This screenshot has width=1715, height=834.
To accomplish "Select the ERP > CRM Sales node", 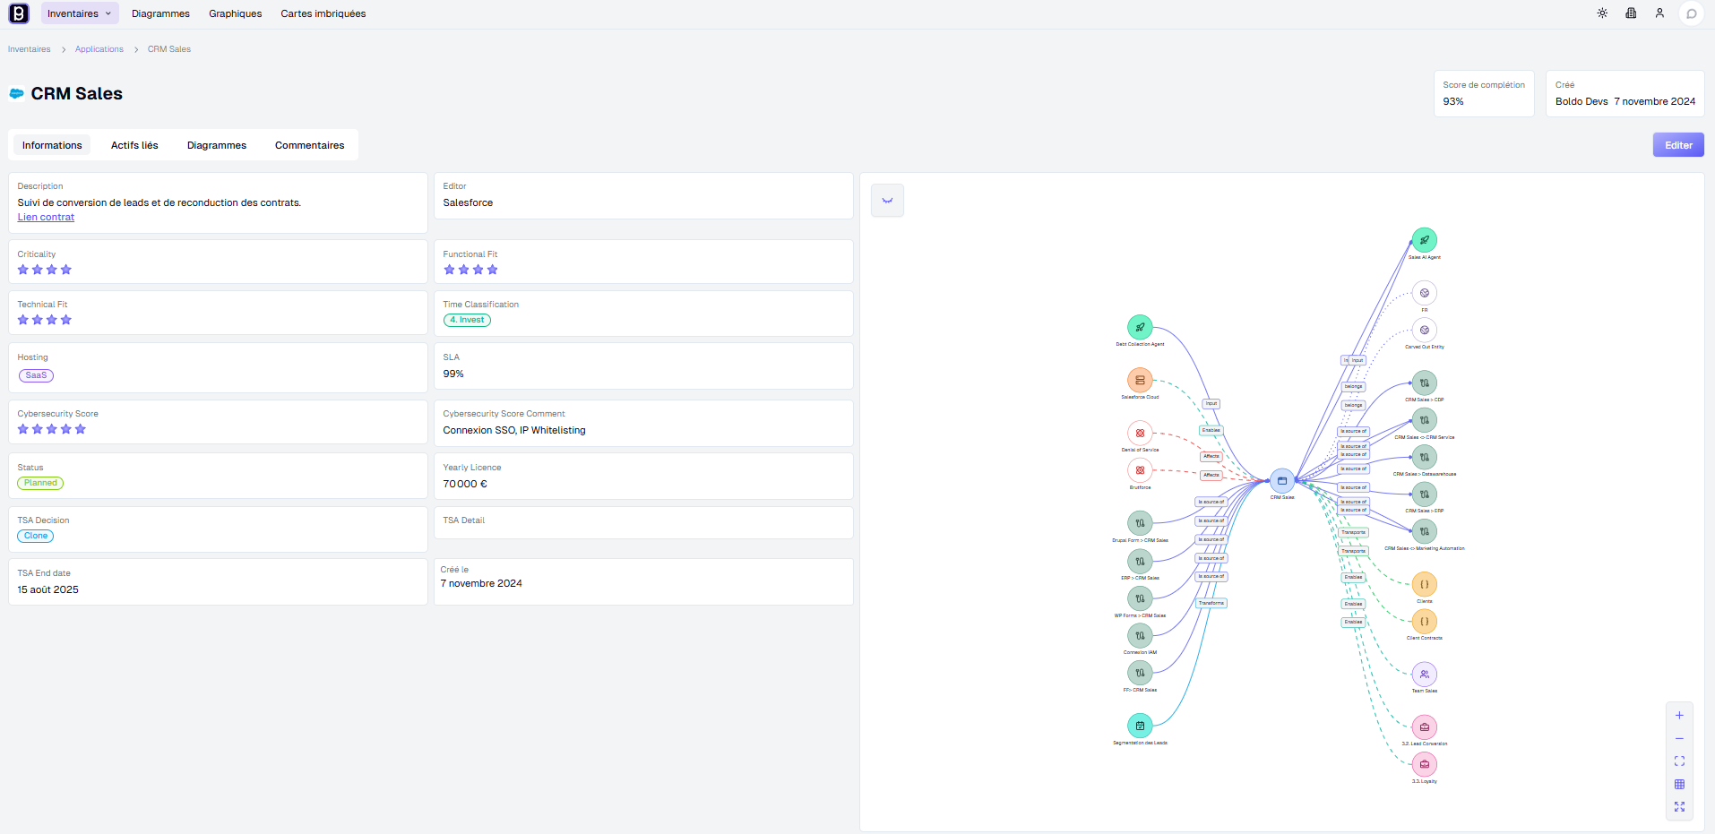I will (x=1140, y=561).
